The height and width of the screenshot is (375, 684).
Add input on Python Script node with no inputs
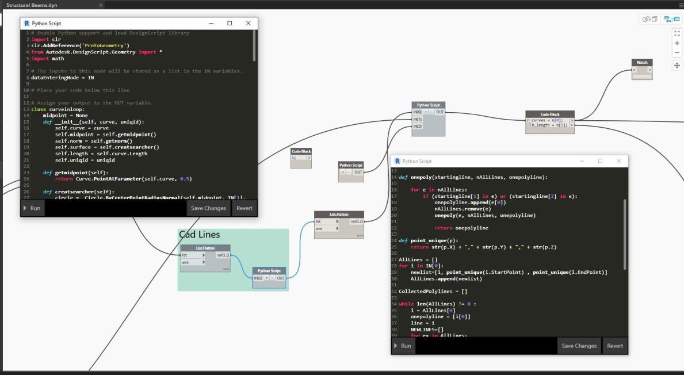click(x=343, y=172)
